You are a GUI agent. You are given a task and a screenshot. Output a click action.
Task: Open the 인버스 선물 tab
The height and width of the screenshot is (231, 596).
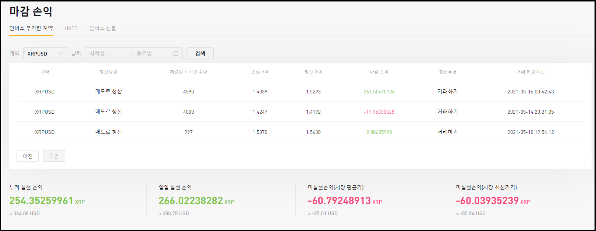point(103,28)
